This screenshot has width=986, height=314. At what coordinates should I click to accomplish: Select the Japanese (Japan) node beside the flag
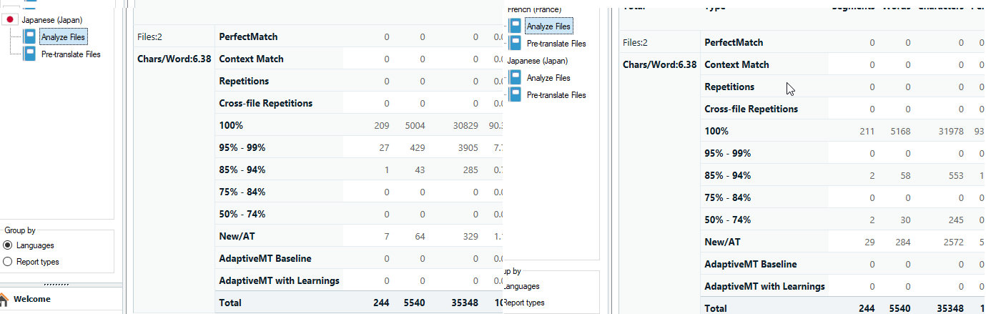[51, 20]
